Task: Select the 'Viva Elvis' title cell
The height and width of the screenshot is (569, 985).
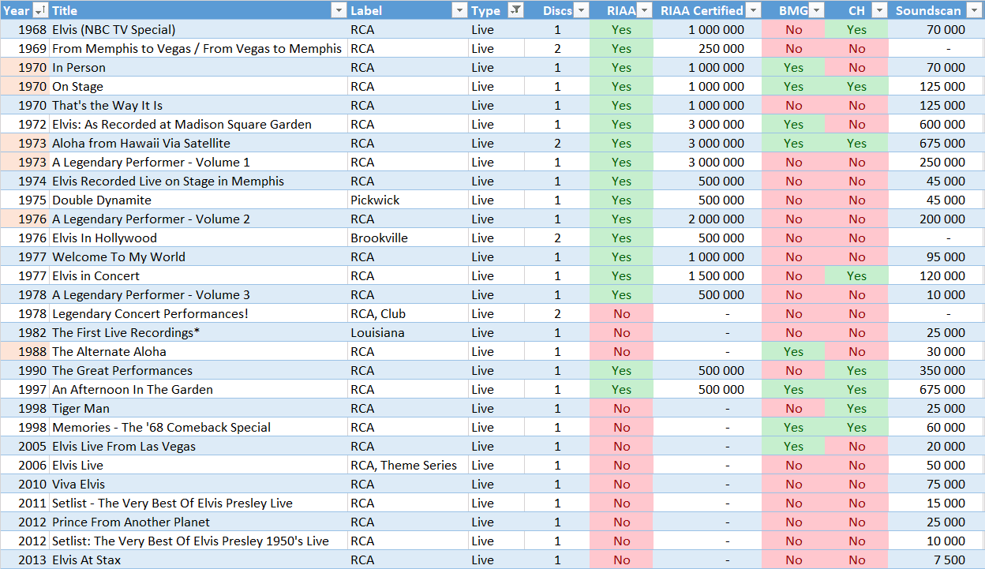Action: (198, 484)
